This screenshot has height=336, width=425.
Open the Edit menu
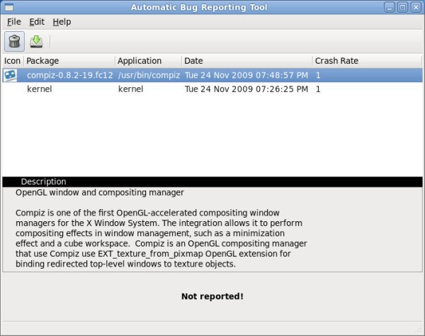coord(37,22)
